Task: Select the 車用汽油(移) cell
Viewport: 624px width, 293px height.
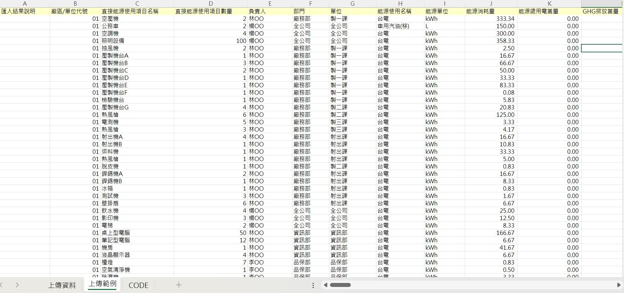Action: coord(400,26)
